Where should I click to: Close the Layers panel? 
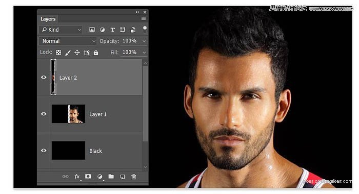145,12
